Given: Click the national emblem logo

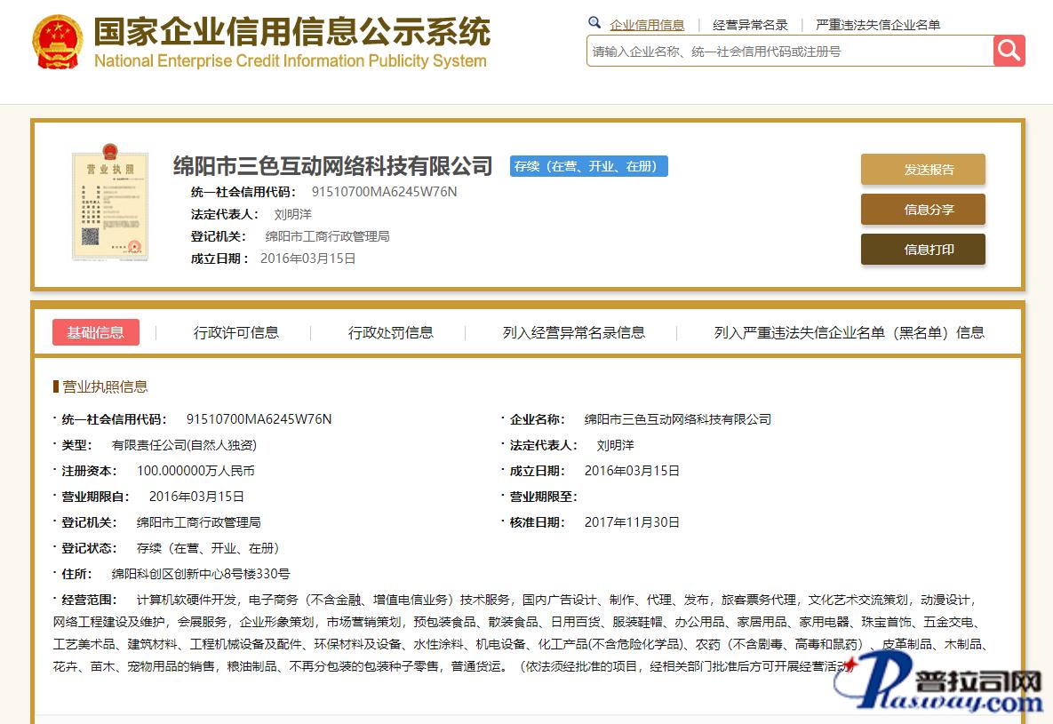Looking at the screenshot, I should click(x=58, y=41).
